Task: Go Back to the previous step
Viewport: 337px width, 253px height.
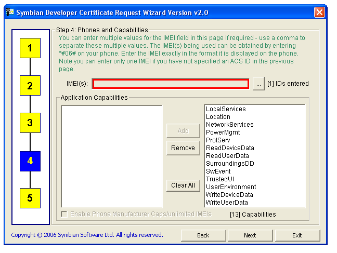Action: 203,235
